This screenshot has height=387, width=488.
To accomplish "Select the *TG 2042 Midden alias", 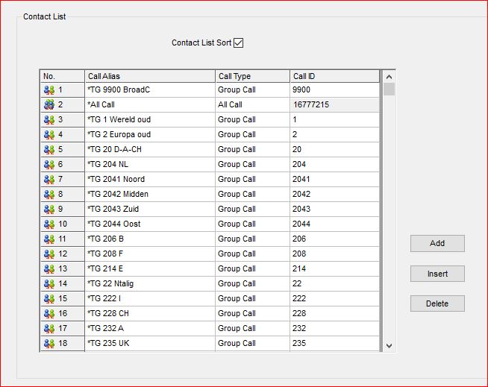I will pyautogui.click(x=150, y=195).
